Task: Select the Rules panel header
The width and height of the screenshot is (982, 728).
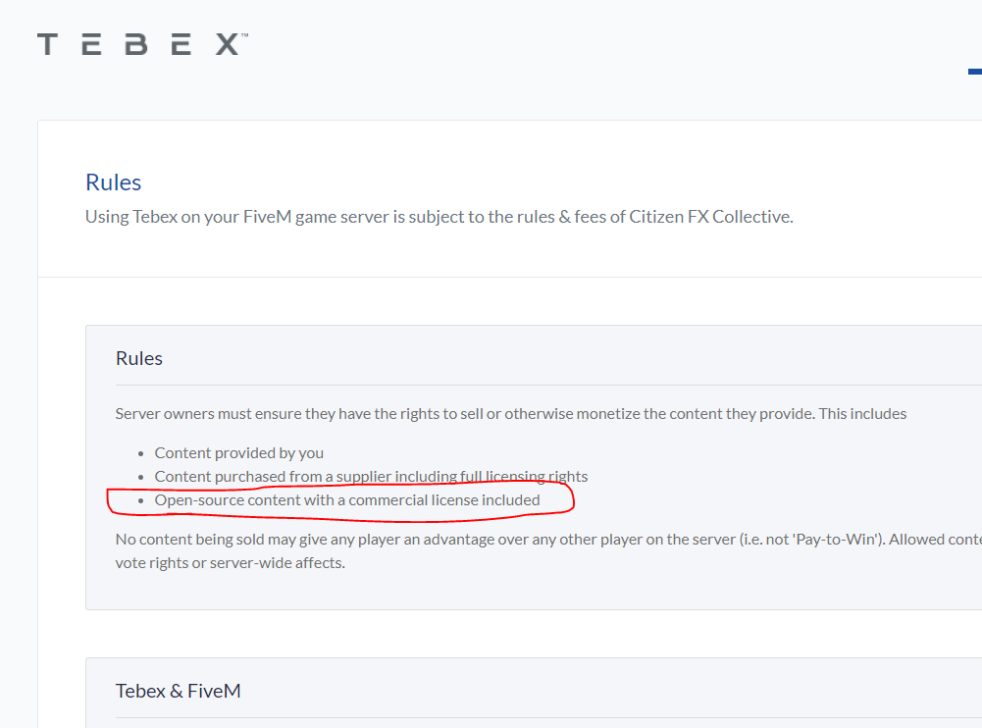Action: click(139, 358)
